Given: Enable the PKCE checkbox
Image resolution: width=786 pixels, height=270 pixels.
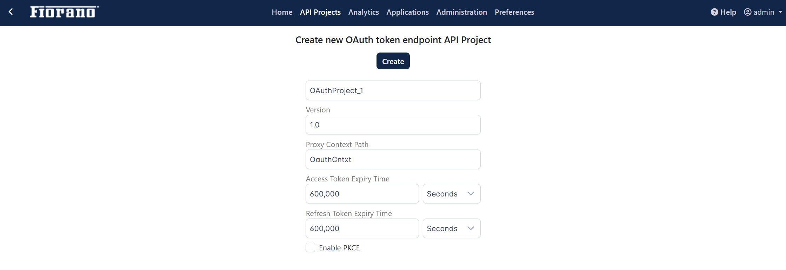Looking at the screenshot, I should [x=310, y=248].
